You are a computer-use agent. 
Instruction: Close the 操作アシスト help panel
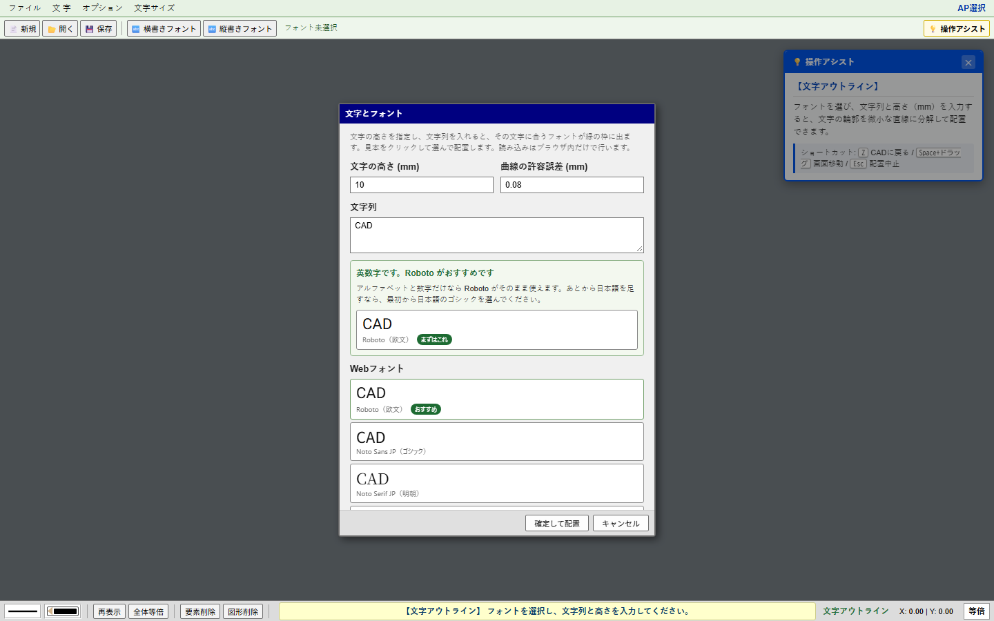pos(968,62)
